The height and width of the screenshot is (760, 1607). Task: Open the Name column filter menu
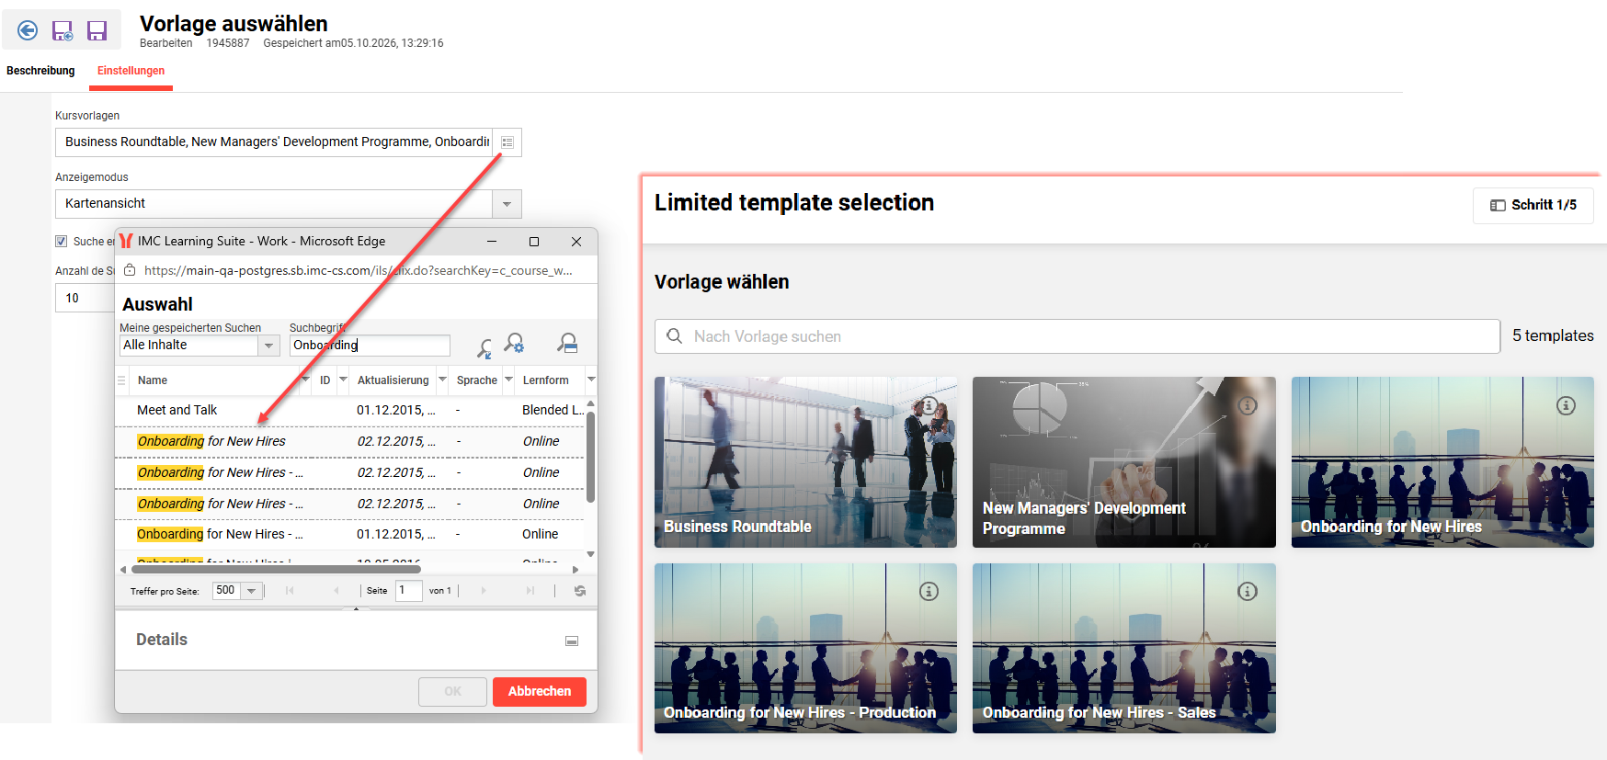(305, 380)
